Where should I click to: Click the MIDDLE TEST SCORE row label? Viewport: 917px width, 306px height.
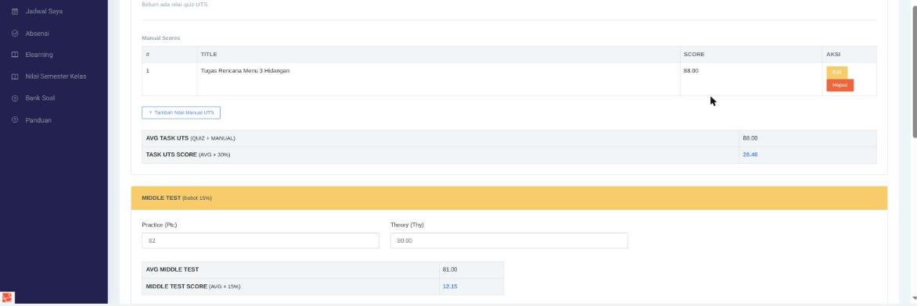pyautogui.click(x=193, y=286)
